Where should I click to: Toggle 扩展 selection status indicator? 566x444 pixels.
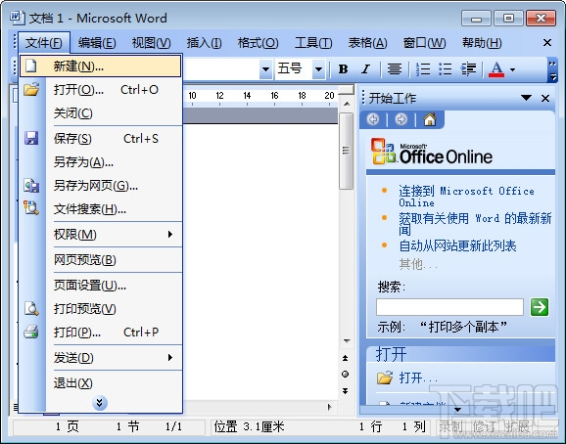(517, 427)
